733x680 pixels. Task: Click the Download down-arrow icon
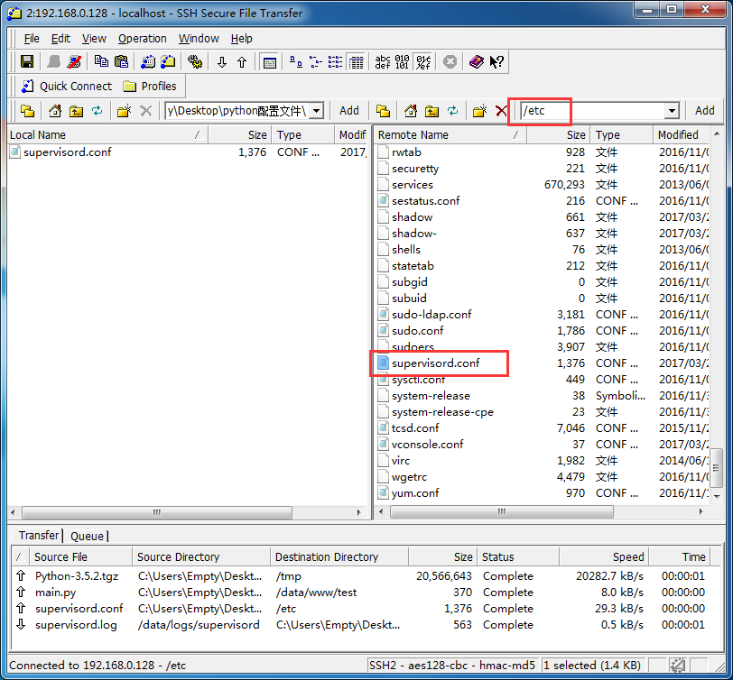(x=221, y=61)
